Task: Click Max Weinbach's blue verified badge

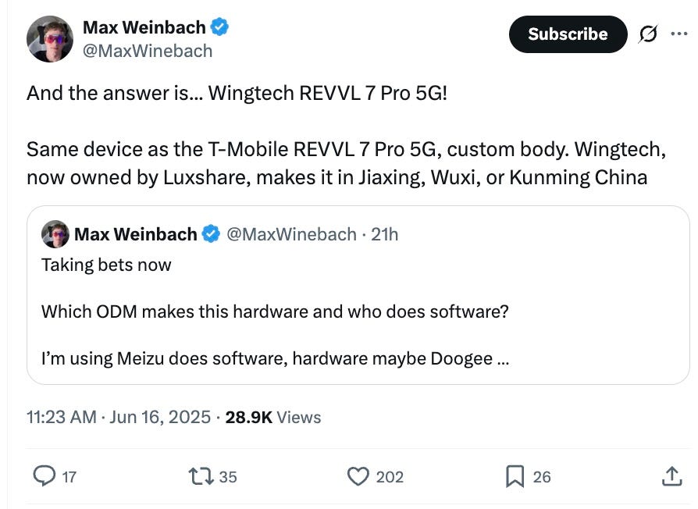Action: tap(220, 26)
